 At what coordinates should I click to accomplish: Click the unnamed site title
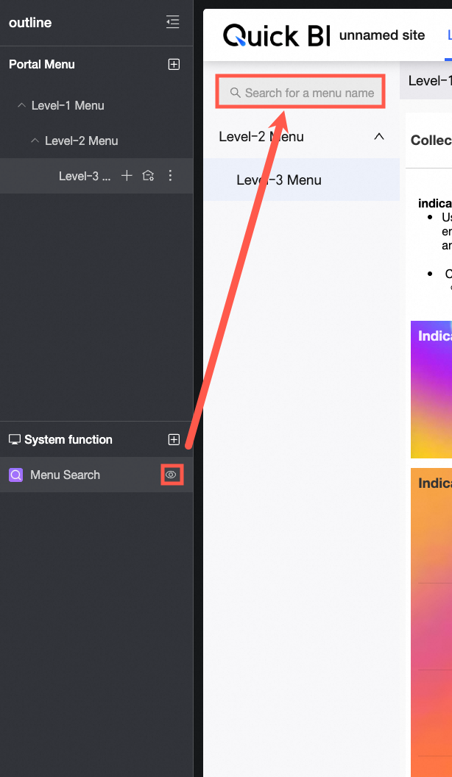click(381, 35)
